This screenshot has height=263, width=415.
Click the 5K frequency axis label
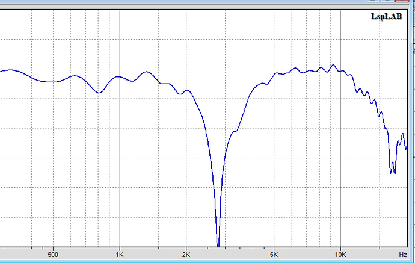(x=274, y=254)
